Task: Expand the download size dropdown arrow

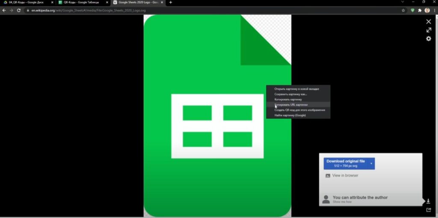Action: [371, 163]
